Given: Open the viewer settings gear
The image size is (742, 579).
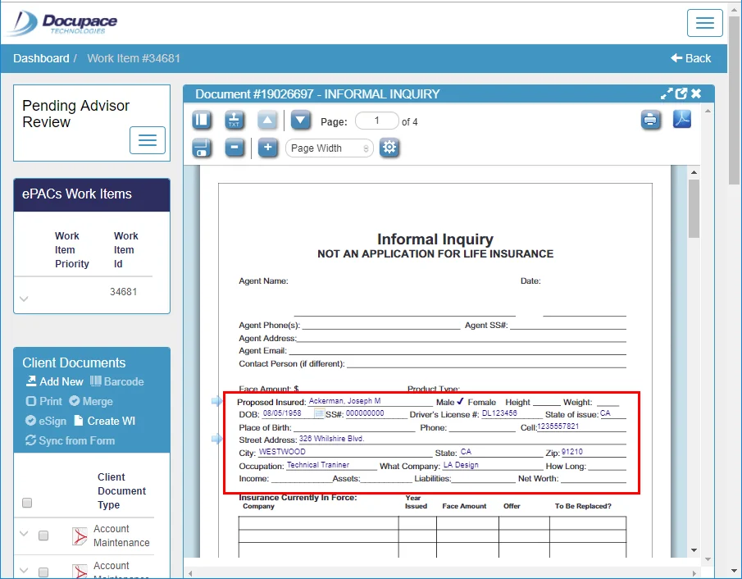Looking at the screenshot, I should (389, 148).
